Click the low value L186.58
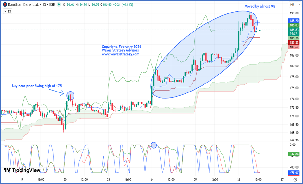This screenshot has width=303, height=184. click(94, 4)
